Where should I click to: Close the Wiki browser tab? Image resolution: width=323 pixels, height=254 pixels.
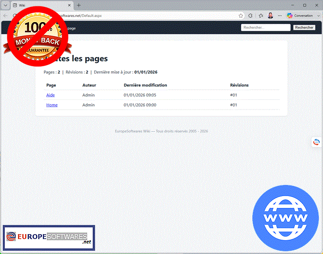click(x=69, y=6)
